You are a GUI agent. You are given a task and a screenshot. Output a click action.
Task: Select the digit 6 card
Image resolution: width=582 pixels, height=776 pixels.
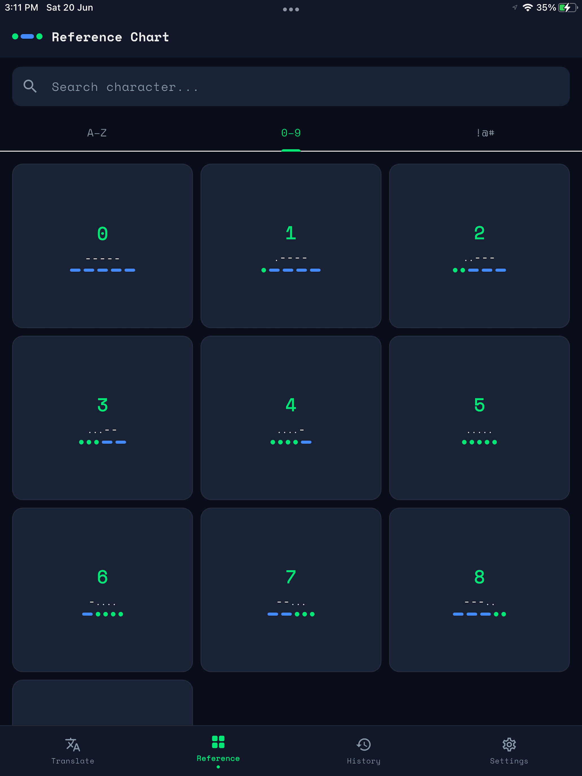pos(102,590)
